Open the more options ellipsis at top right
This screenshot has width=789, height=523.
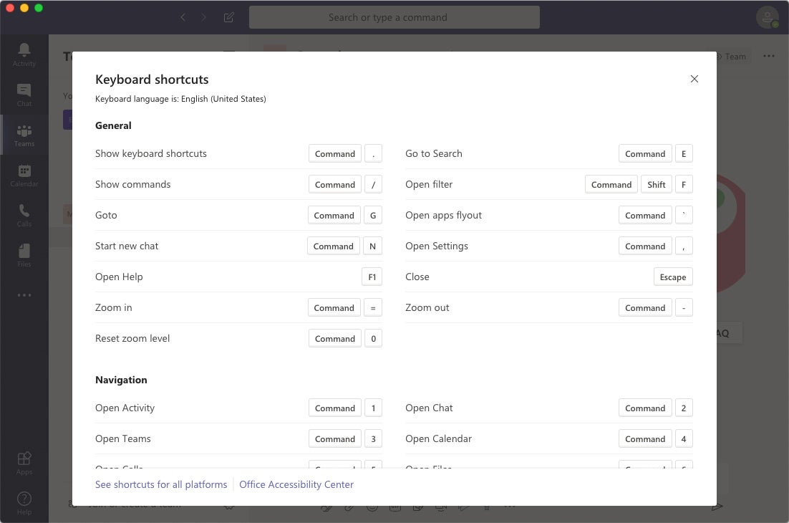tap(769, 56)
